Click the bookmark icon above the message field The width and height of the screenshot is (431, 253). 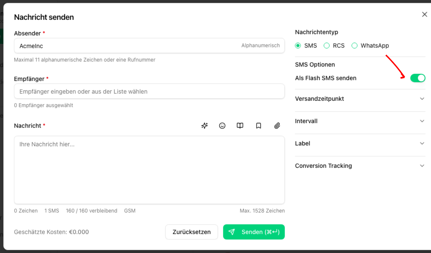[258, 125]
